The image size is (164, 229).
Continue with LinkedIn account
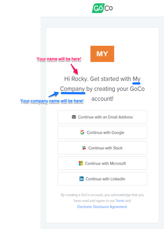[102, 179]
